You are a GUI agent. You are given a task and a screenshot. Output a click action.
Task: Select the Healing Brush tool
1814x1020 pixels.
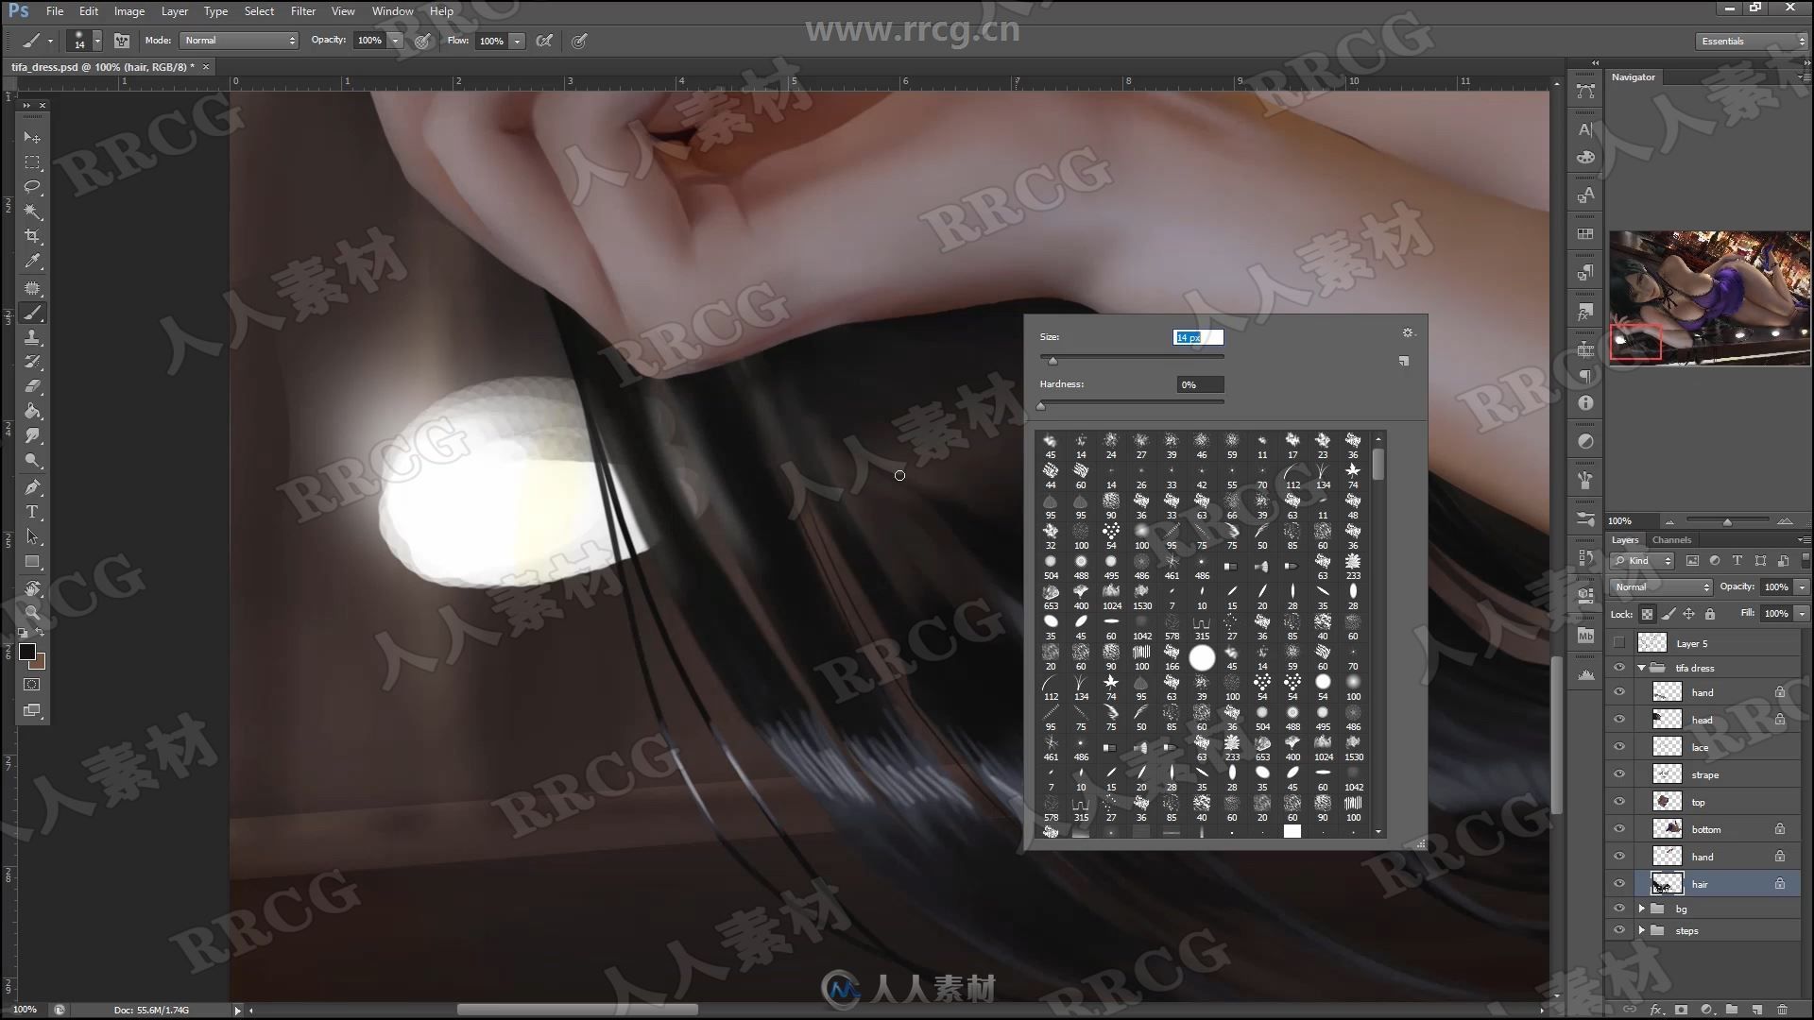tap(32, 288)
